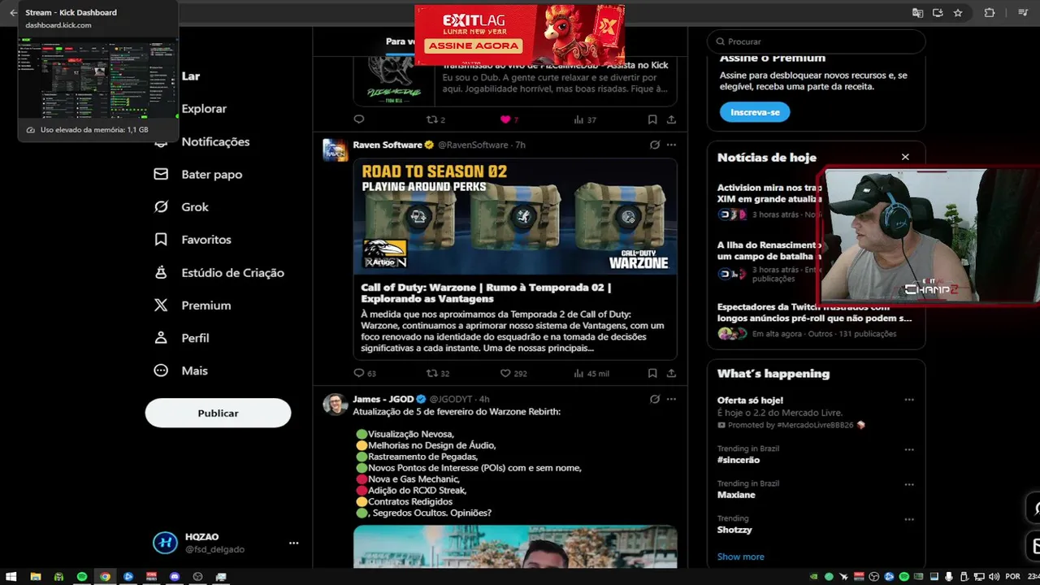The height and width of the screenshot is (585, 1040).
Task: Open Discord from the taskbar
Action: pyautogui.click(x=175, y=576)
